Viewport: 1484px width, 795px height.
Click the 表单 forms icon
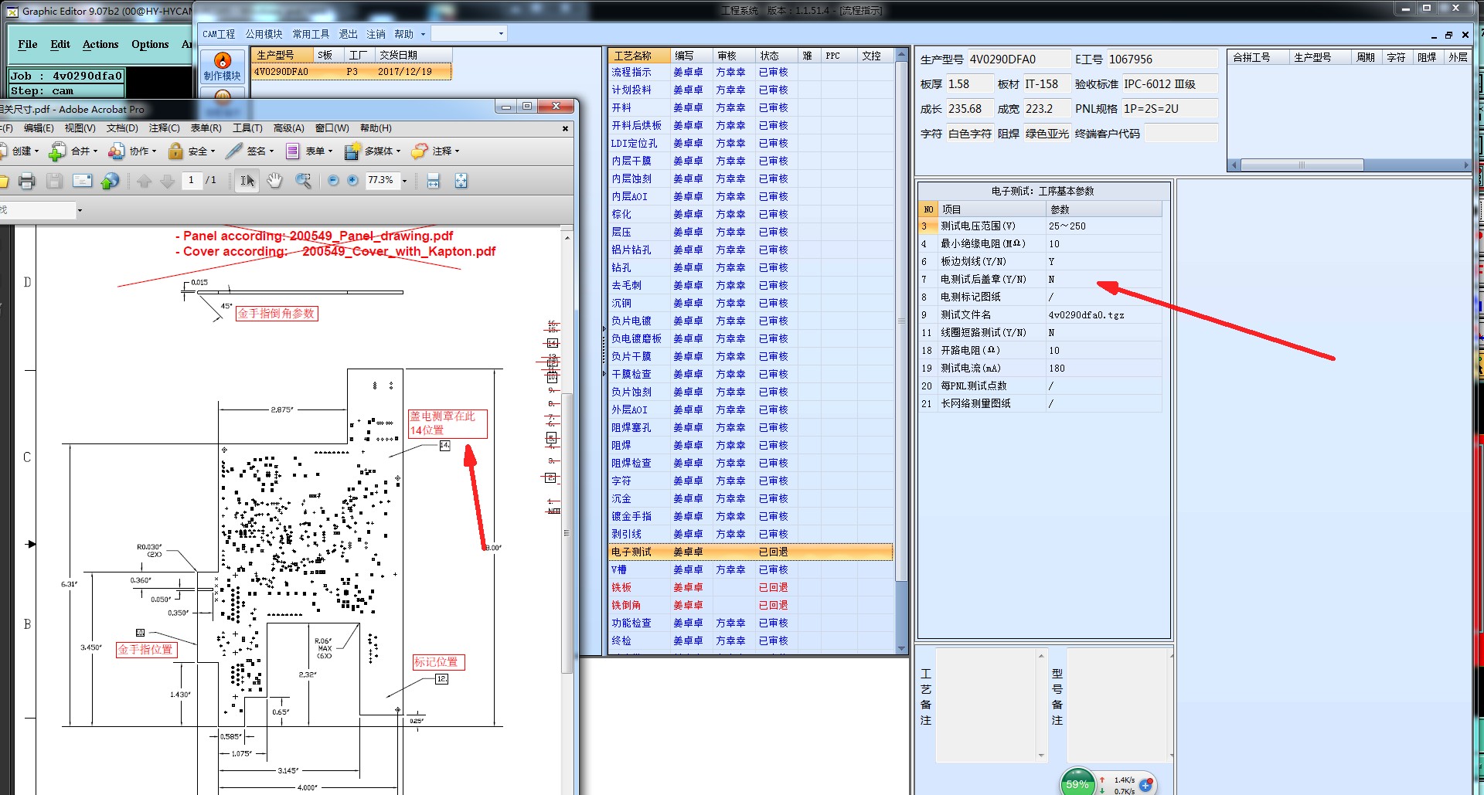[292, 151]
